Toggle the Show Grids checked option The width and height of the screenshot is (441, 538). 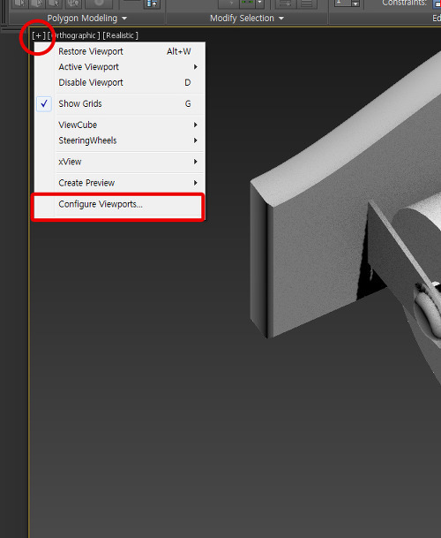tap(120, 103)
